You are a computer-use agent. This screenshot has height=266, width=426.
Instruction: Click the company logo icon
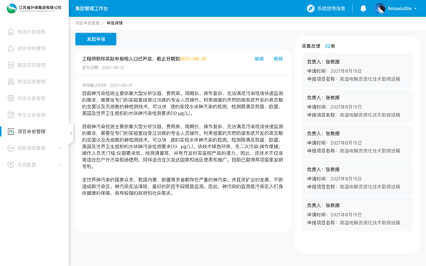click(x=11, y=9)
